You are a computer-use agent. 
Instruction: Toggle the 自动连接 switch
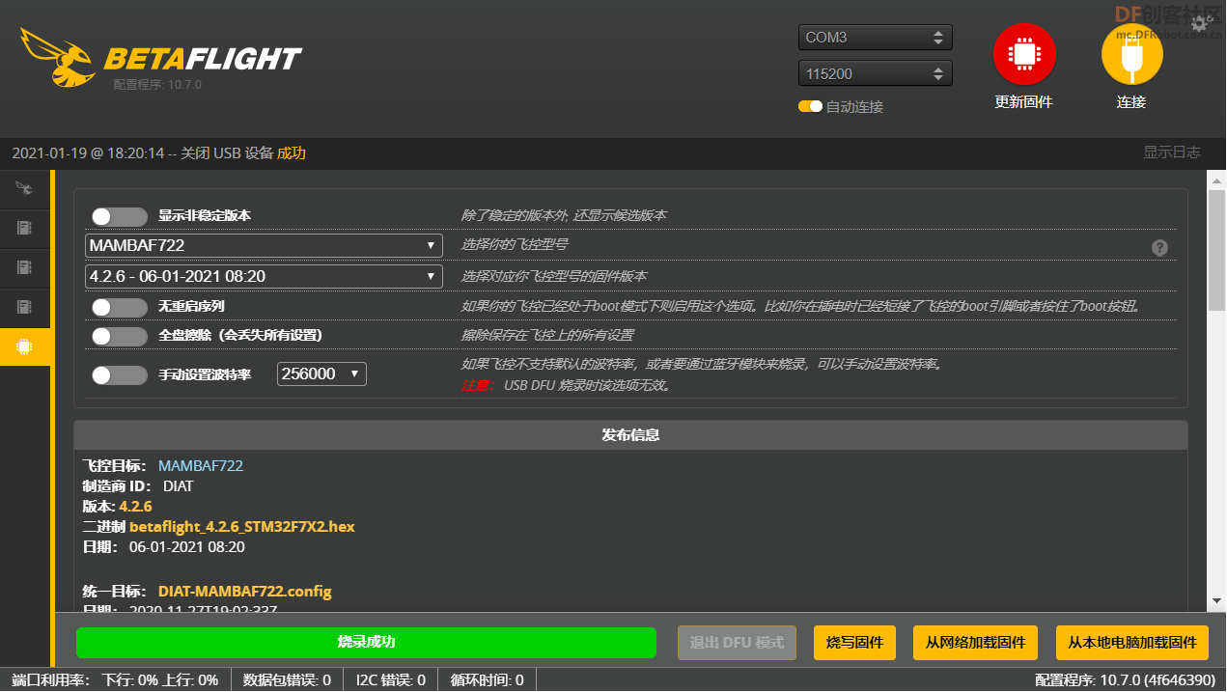[810, 106]
